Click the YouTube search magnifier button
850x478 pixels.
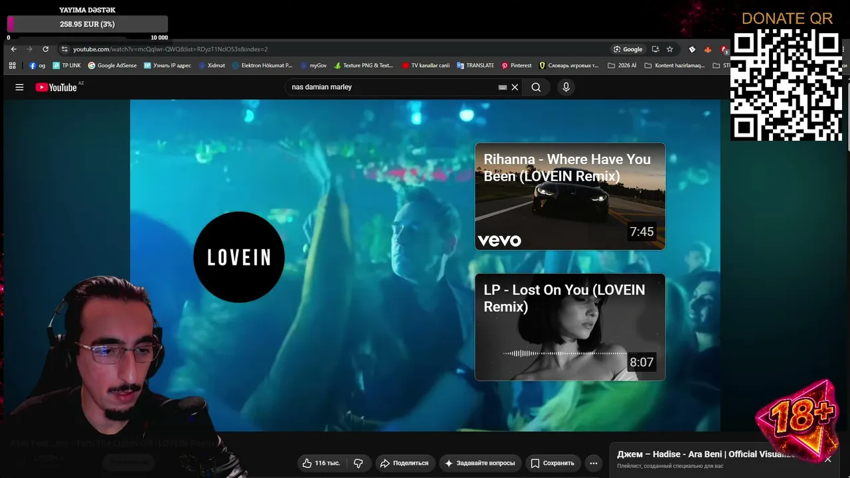[x=536, y=87]
